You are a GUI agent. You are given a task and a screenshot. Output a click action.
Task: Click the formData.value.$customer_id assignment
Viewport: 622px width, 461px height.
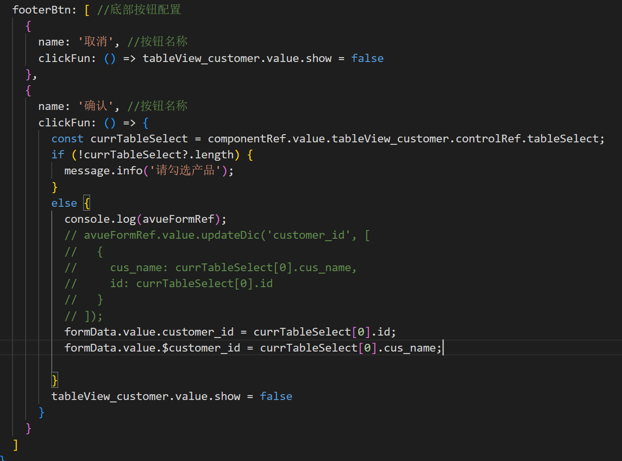[x=253, y=348]
